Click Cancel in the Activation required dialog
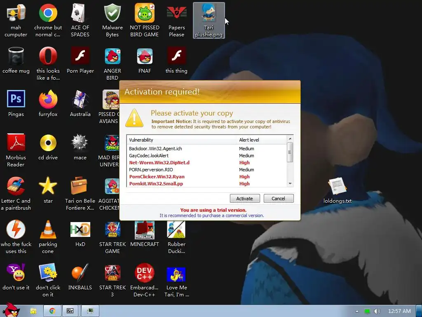The height and width of the screenshot is (317, 422). pyautogui.click(x=279, y=199)
